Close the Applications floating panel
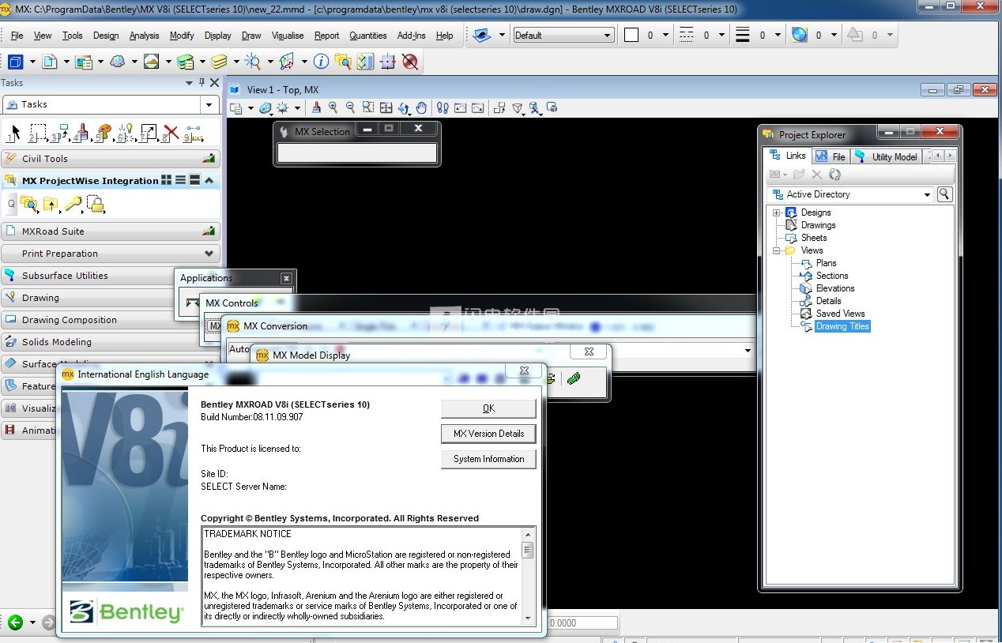 [x=286, y=278]
